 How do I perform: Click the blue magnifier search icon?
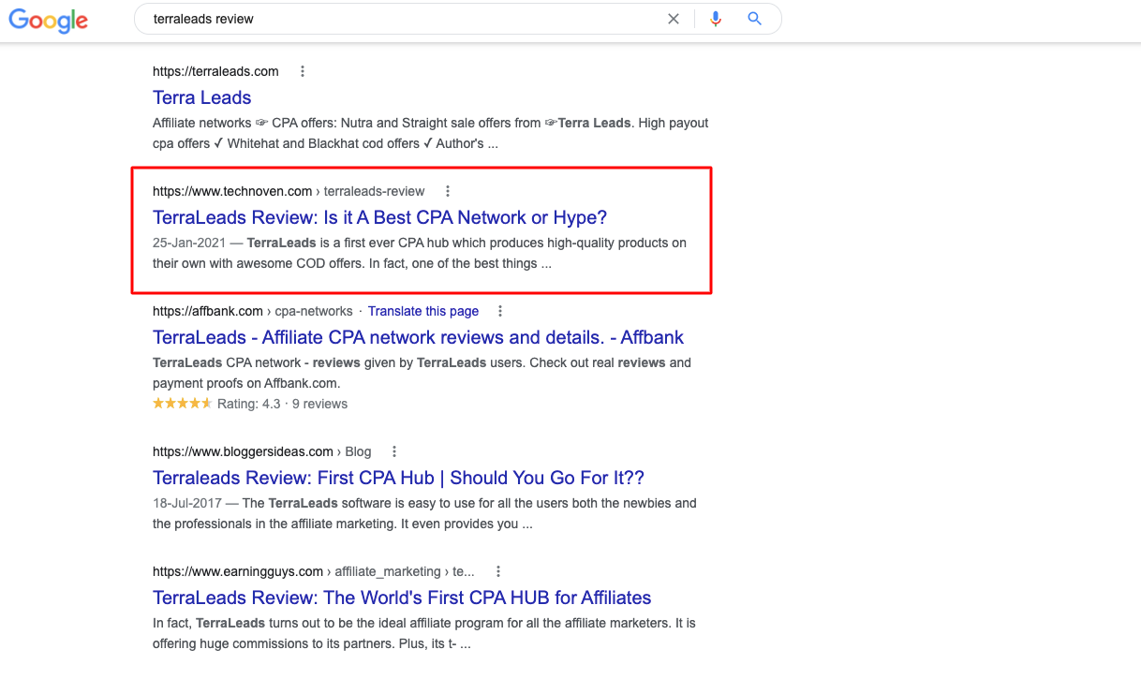[x=755, y=19]
